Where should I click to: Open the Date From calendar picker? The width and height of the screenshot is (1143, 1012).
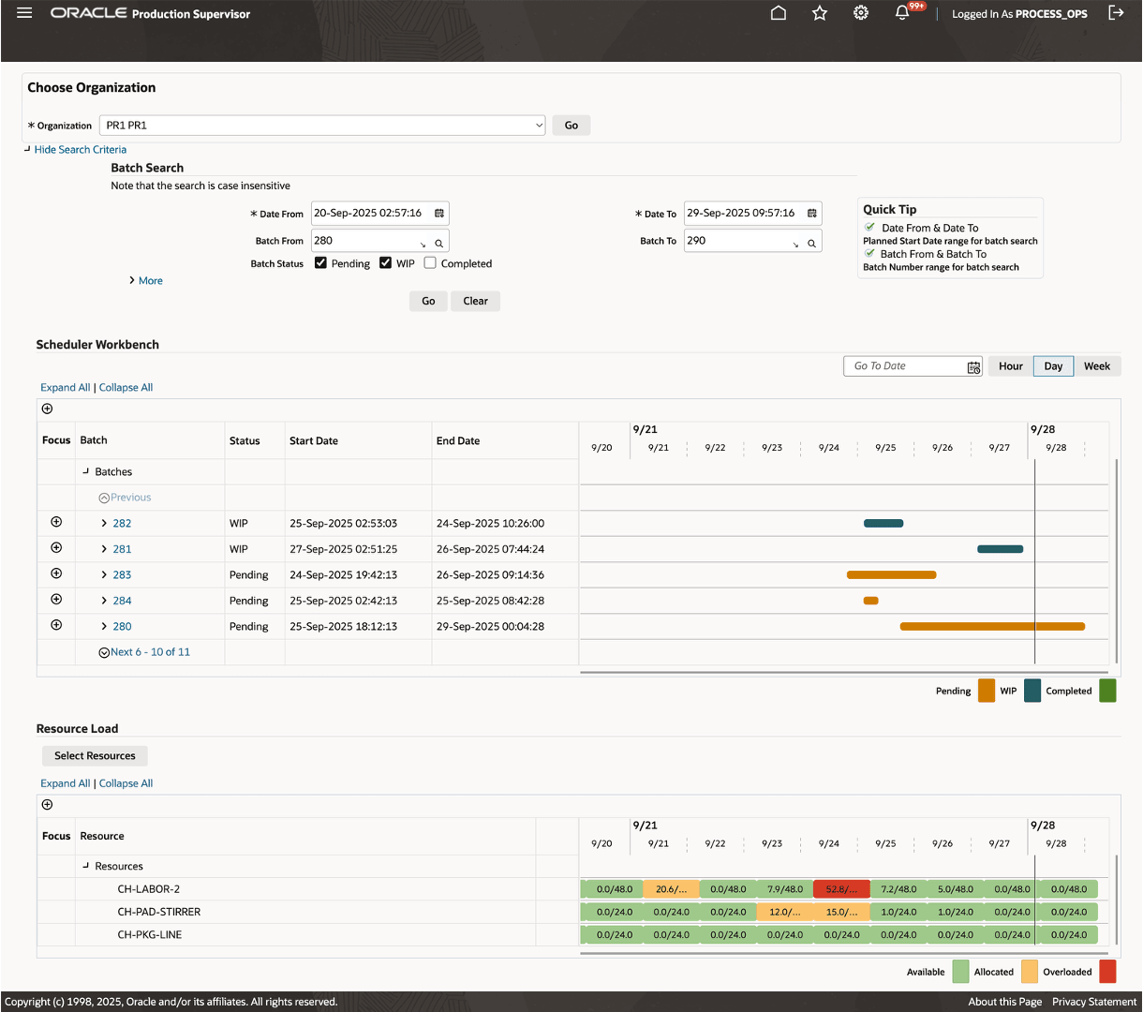[438, 213]
